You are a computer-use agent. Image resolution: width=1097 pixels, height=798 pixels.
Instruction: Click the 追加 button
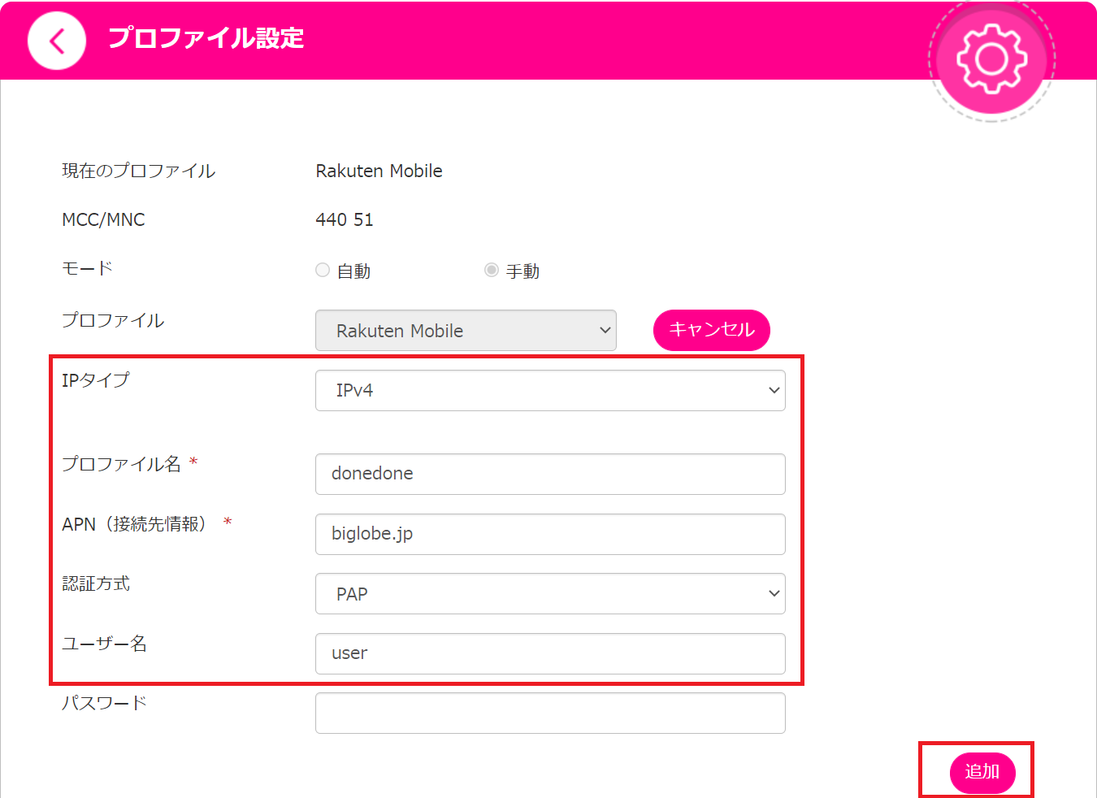pos(982,772)
